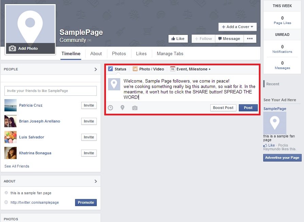
Task: Invite Patricia Cruz
Action: [x=89, y=105]
